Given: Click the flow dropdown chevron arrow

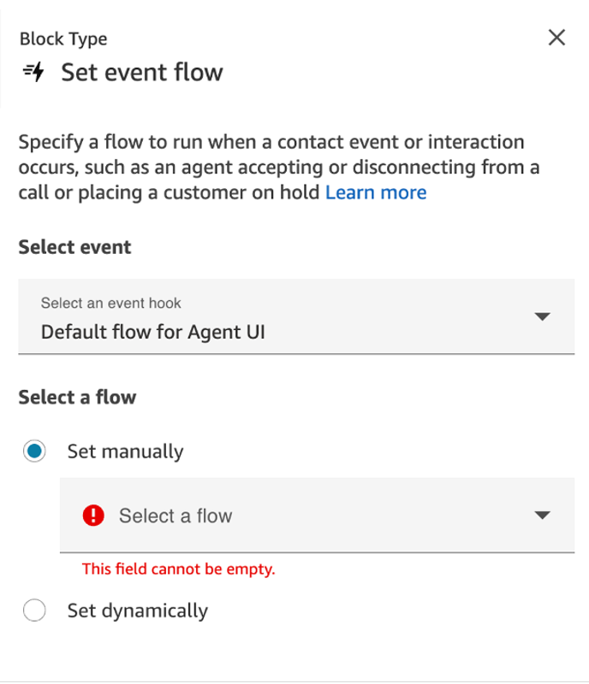Looking at the screenshot, I should [x=543, y=515].
